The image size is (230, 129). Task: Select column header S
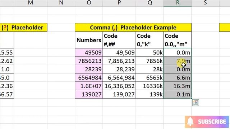[x=205, y=3]
